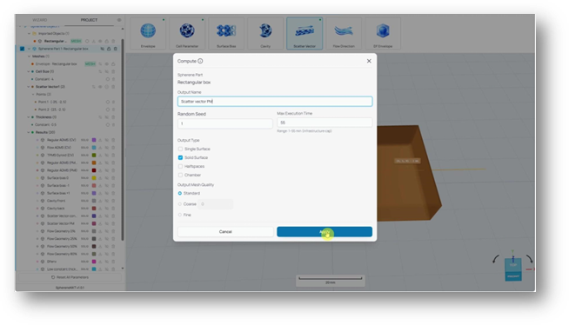This screenshot has height=325, width=569.
Task: Click the Apply button
Action: pyautogui.click(x=325, y=232)
